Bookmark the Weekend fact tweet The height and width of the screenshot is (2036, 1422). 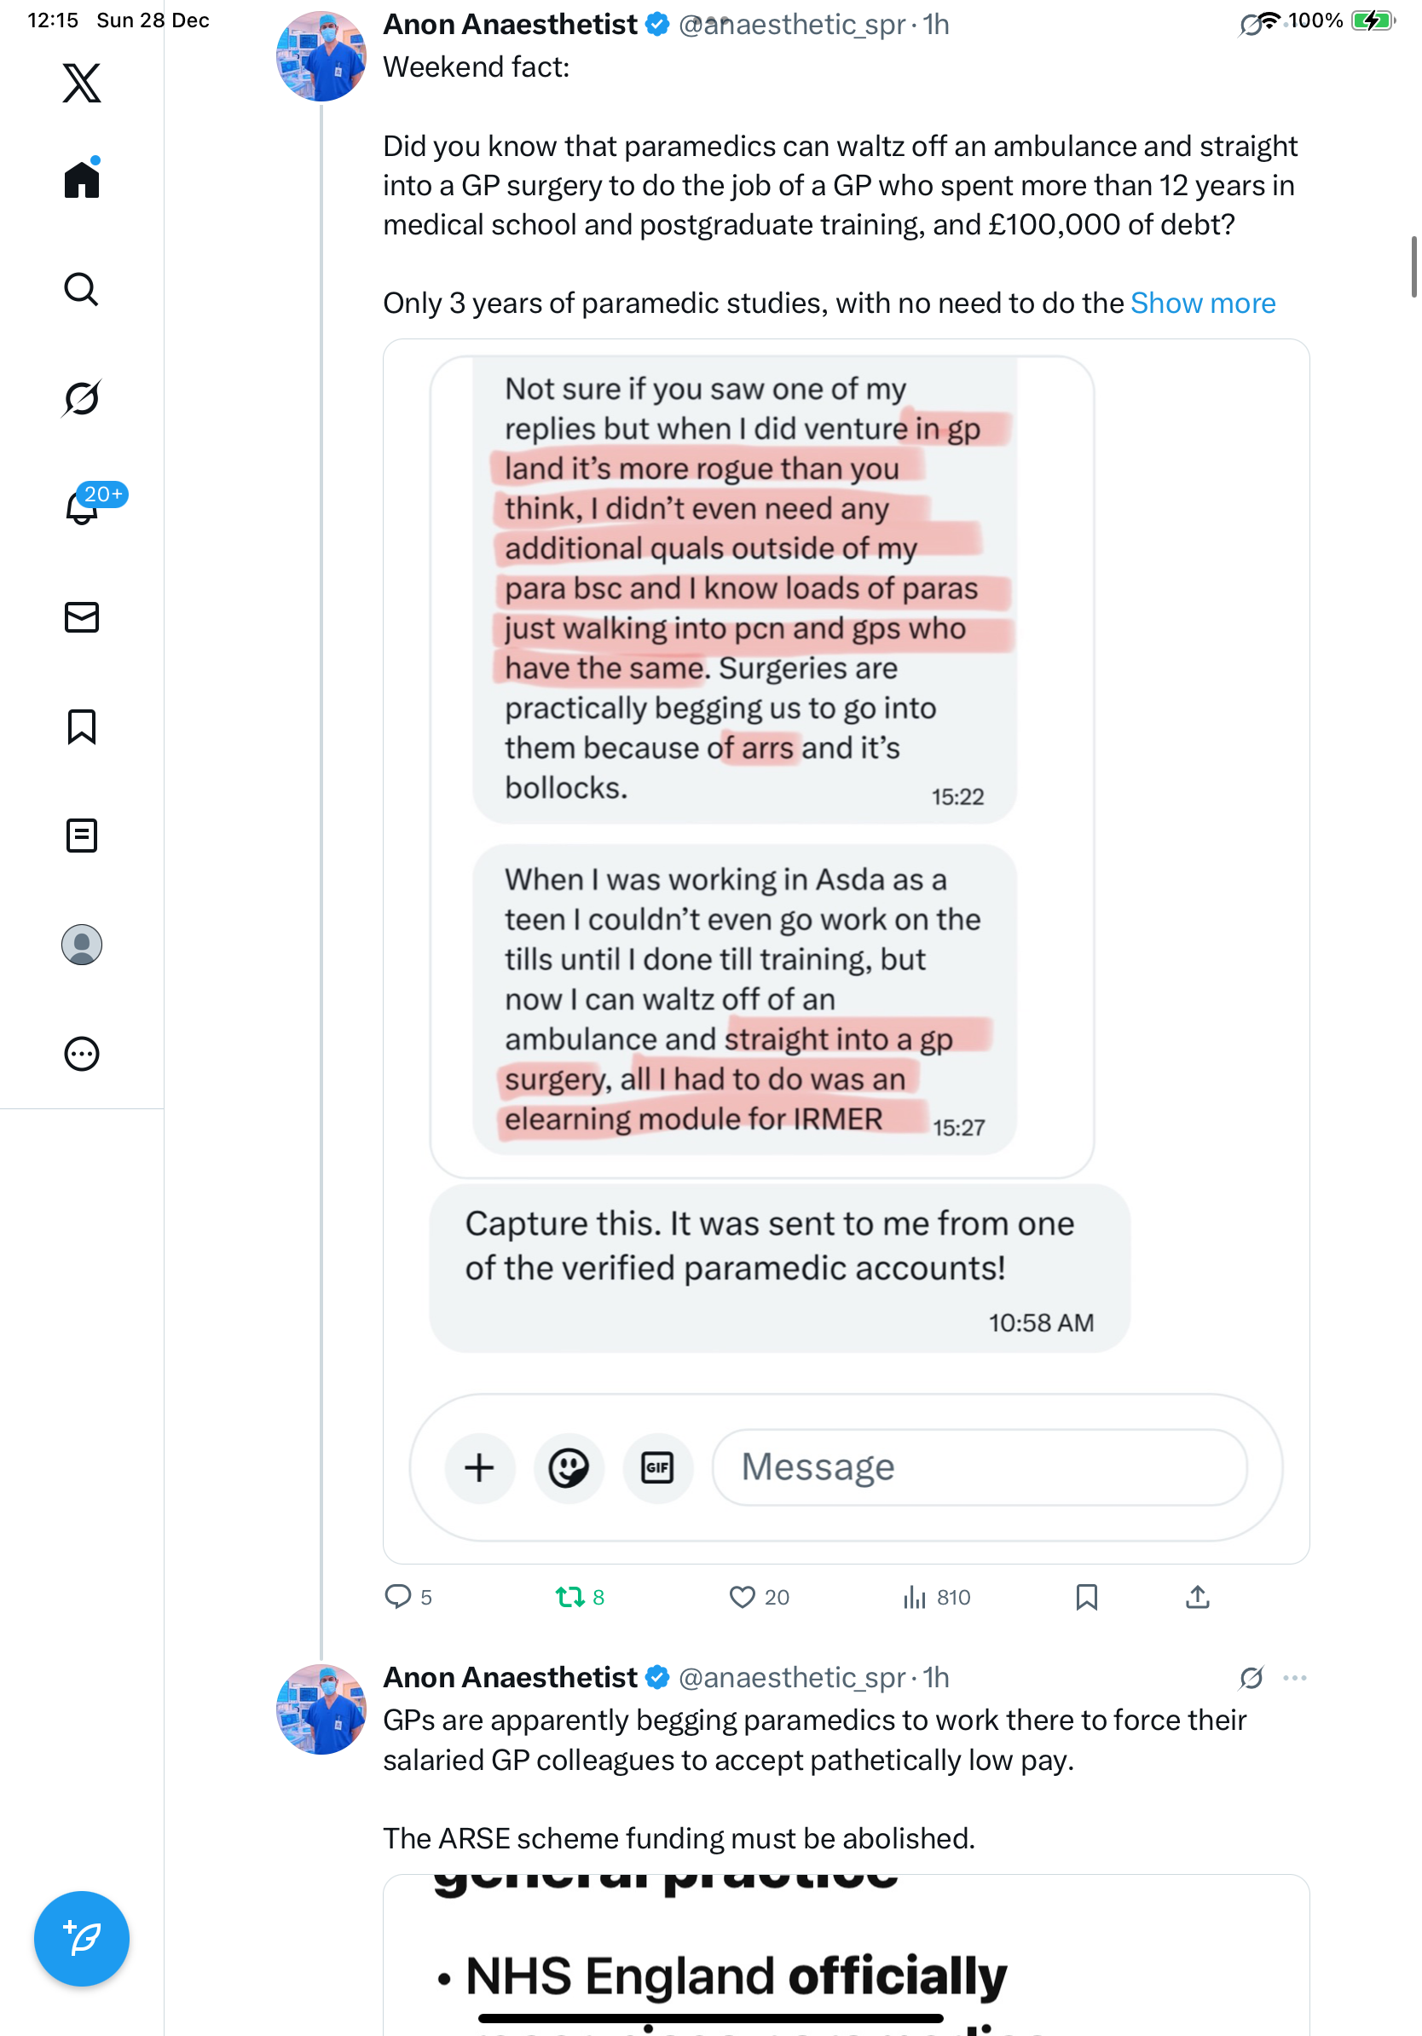point(1086,1597)
